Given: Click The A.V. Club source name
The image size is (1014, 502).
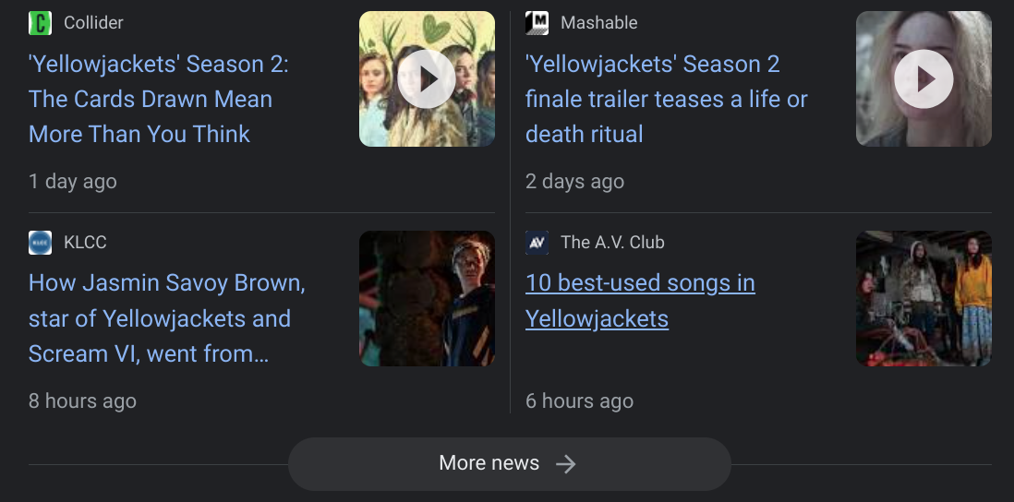Looking at the screenshot, I should pyautogui.click(x=612, y=243).
